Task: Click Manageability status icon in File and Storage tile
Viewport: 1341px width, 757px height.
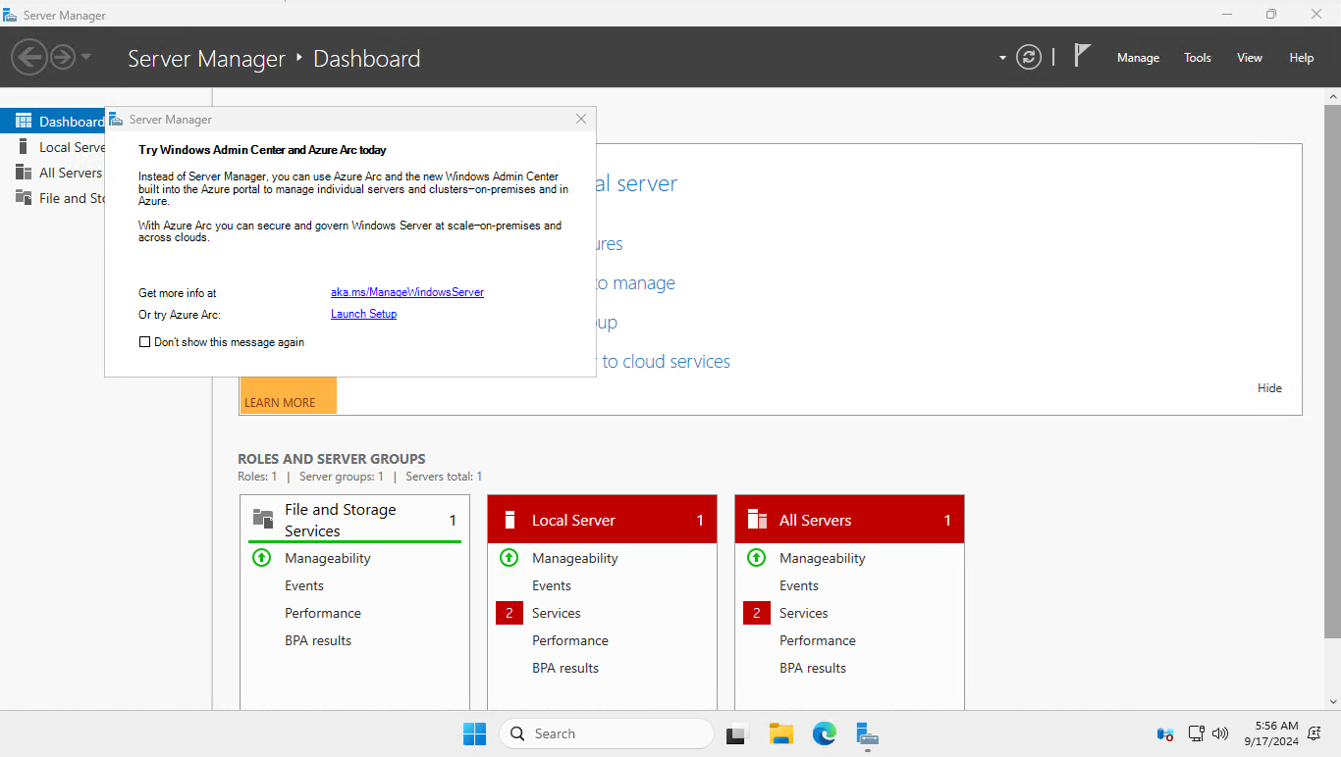Action: click(261, 558)
